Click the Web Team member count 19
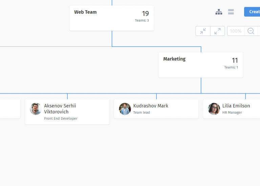Image resolution: width=260 pixels, height=186 pixels. click(x=145, y=14)
